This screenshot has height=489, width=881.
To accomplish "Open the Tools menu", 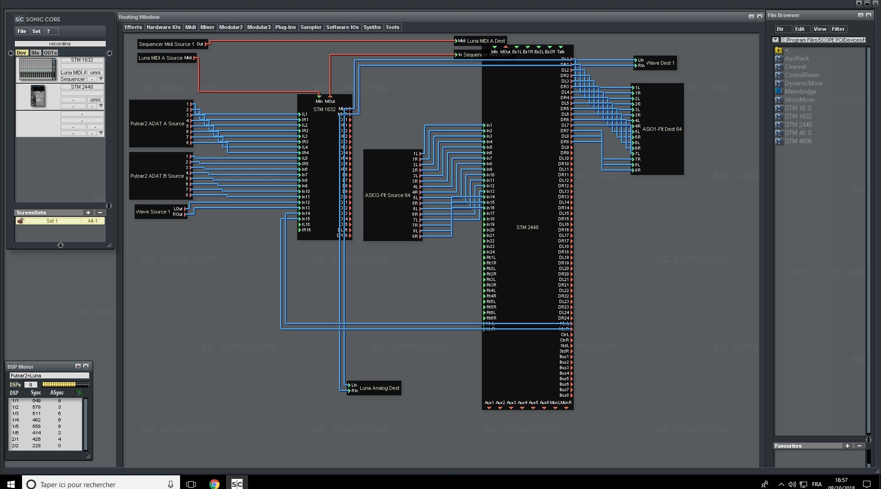I will click(x=392, y=27).
